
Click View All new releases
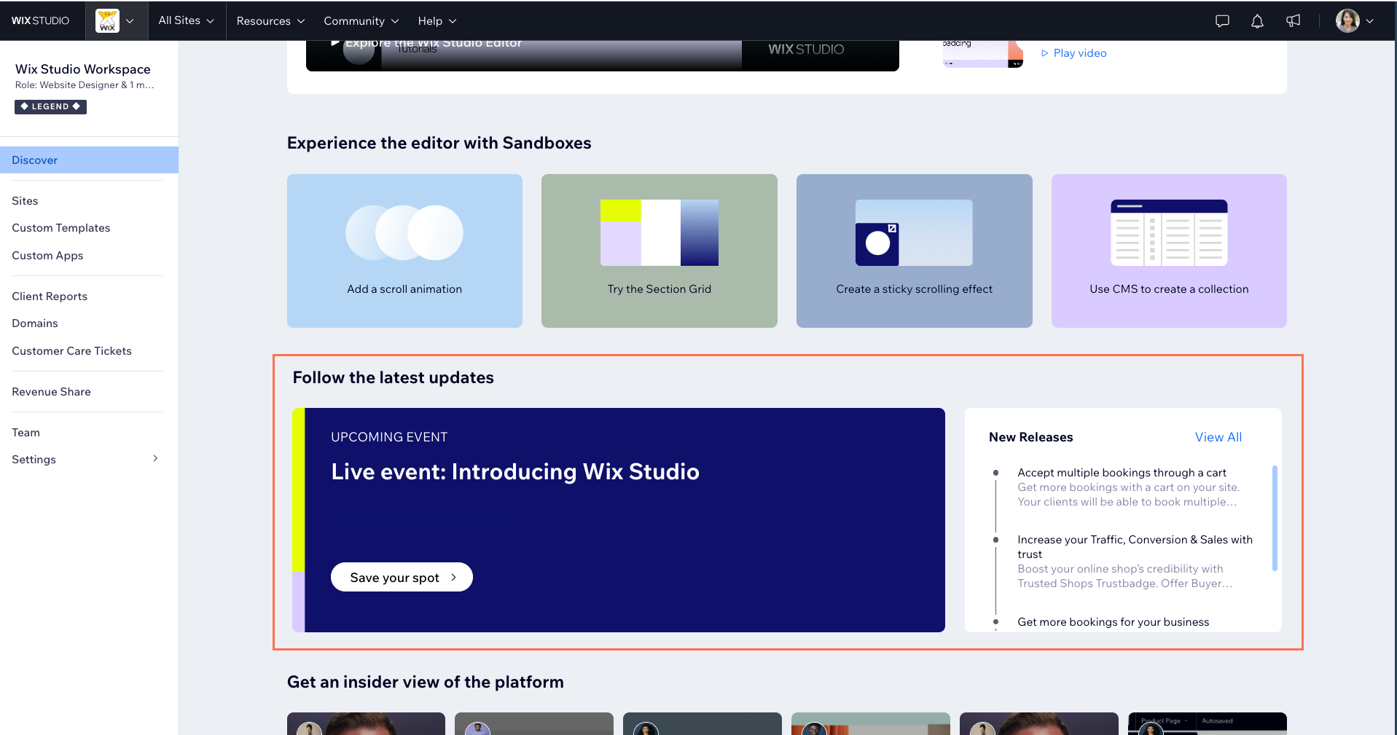[1218, 437]
